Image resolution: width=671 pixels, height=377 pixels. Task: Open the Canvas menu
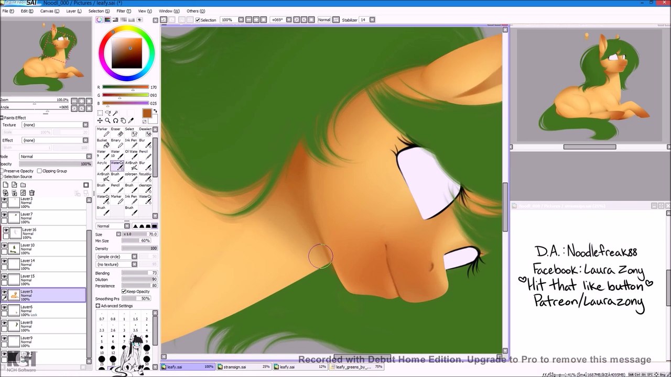click(x=49, y=11)
